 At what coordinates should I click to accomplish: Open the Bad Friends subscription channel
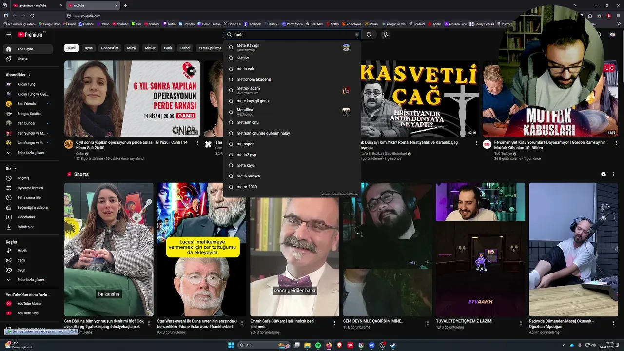pos(29,104)
